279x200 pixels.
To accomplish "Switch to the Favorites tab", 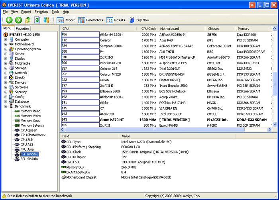I will (22, 28).
